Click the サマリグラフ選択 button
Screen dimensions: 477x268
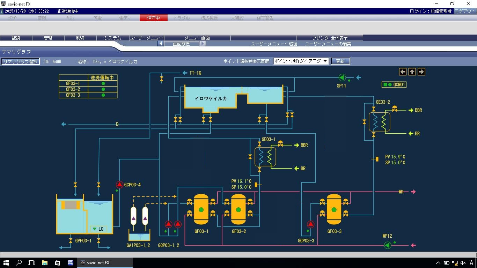(20, 61)
